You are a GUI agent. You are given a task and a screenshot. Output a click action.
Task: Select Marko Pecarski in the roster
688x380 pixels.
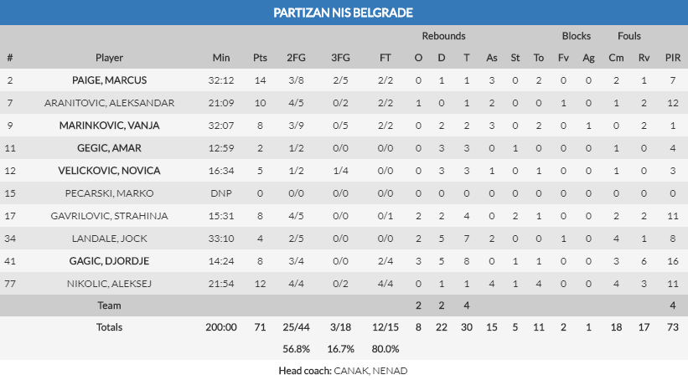(110, 193)
